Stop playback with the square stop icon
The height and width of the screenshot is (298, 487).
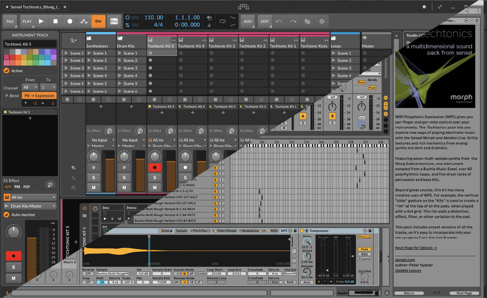[56, 21]
